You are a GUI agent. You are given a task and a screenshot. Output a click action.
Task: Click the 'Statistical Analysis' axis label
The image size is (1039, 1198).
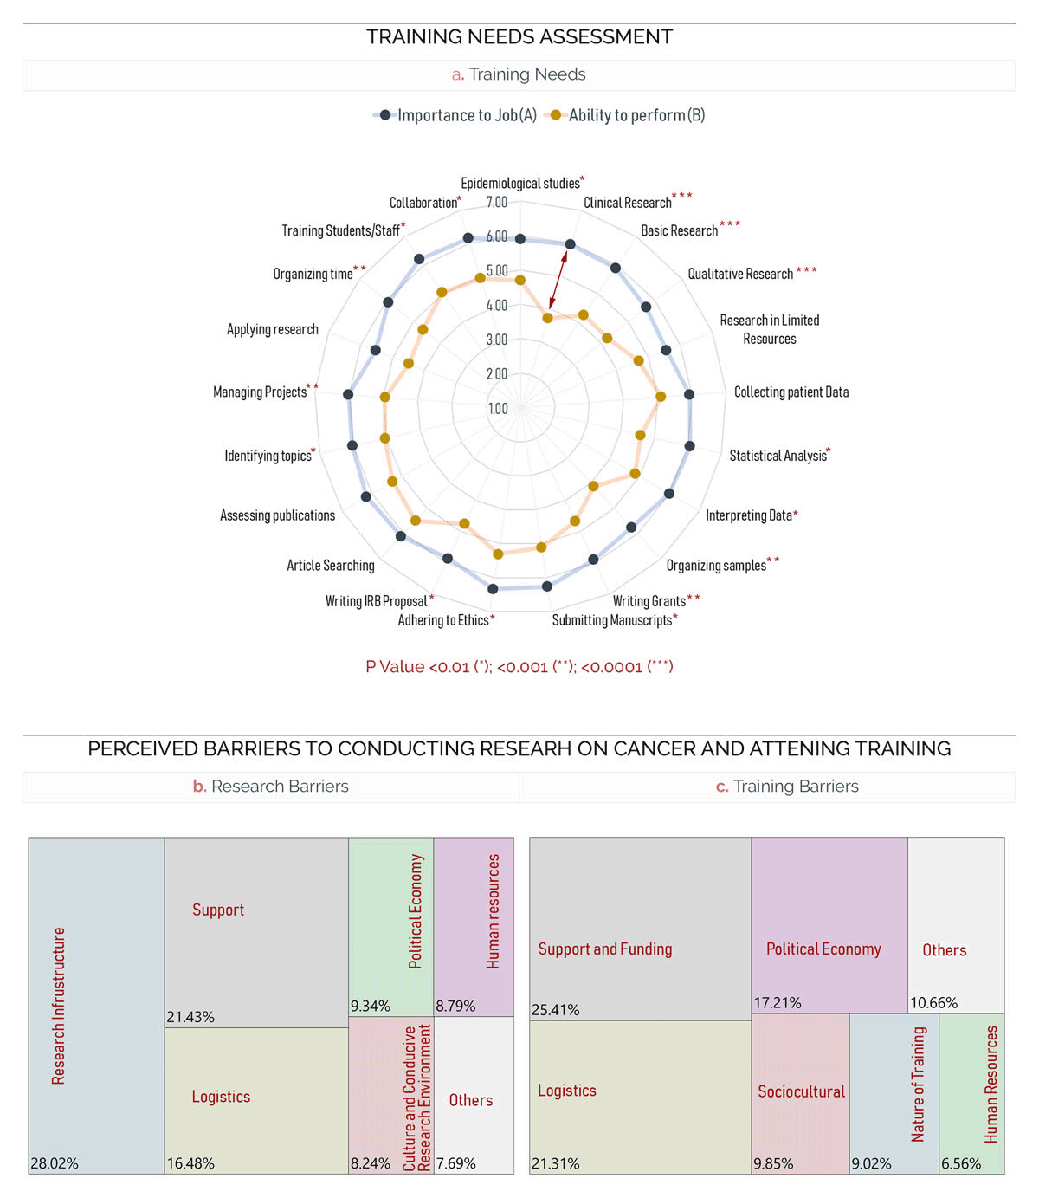pos(778,456)
